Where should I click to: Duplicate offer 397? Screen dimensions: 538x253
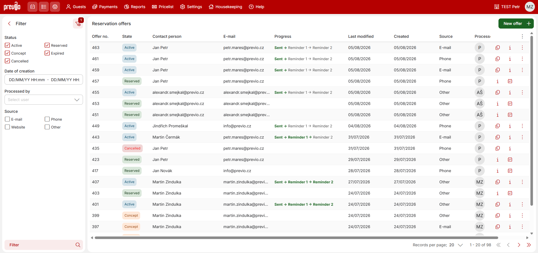(x=498, y=227)
